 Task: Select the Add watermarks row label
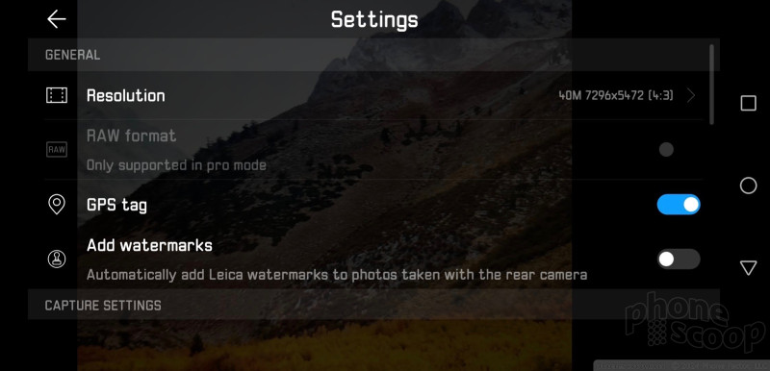click(149, 245)
